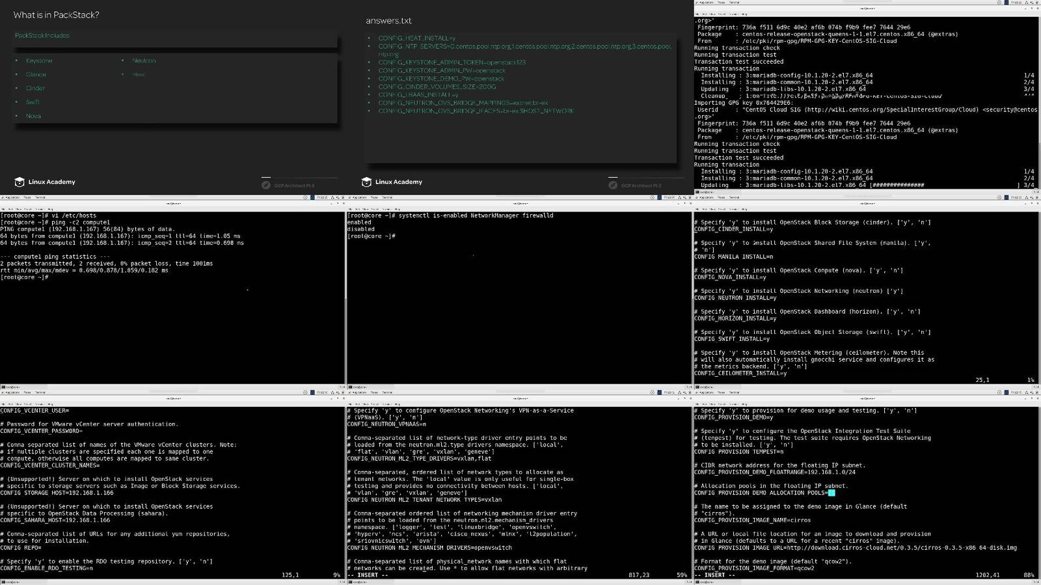Viewport: 1041px width, 585px height.
Task: Click the Linux Academy logo on the PackStack slide
Action: [x=45, y=182]
